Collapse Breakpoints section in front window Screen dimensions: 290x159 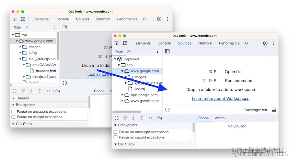point(115,125)
